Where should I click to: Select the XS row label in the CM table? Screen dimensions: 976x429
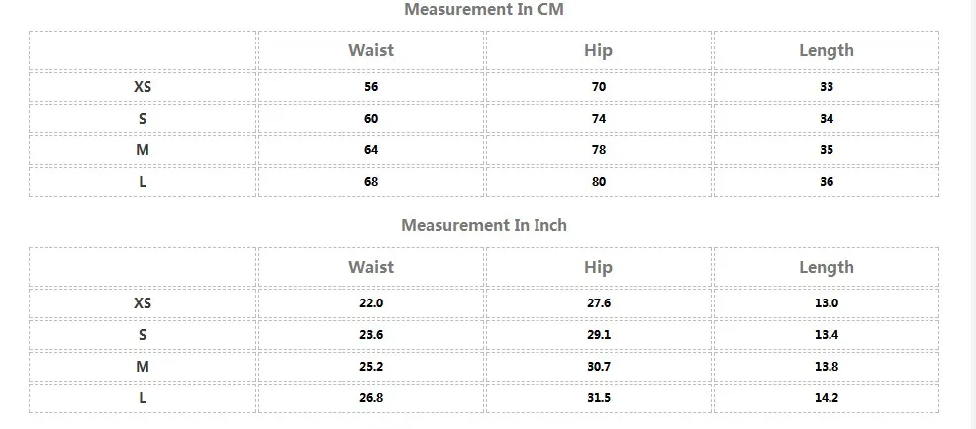(x=143, y=87)
